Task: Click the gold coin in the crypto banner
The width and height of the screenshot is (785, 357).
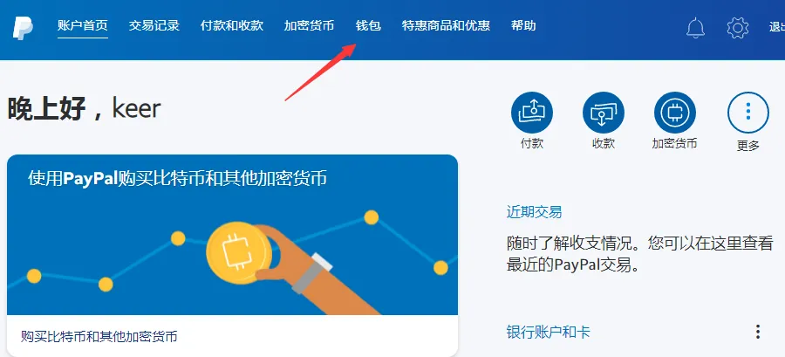Action: (239, 253)
